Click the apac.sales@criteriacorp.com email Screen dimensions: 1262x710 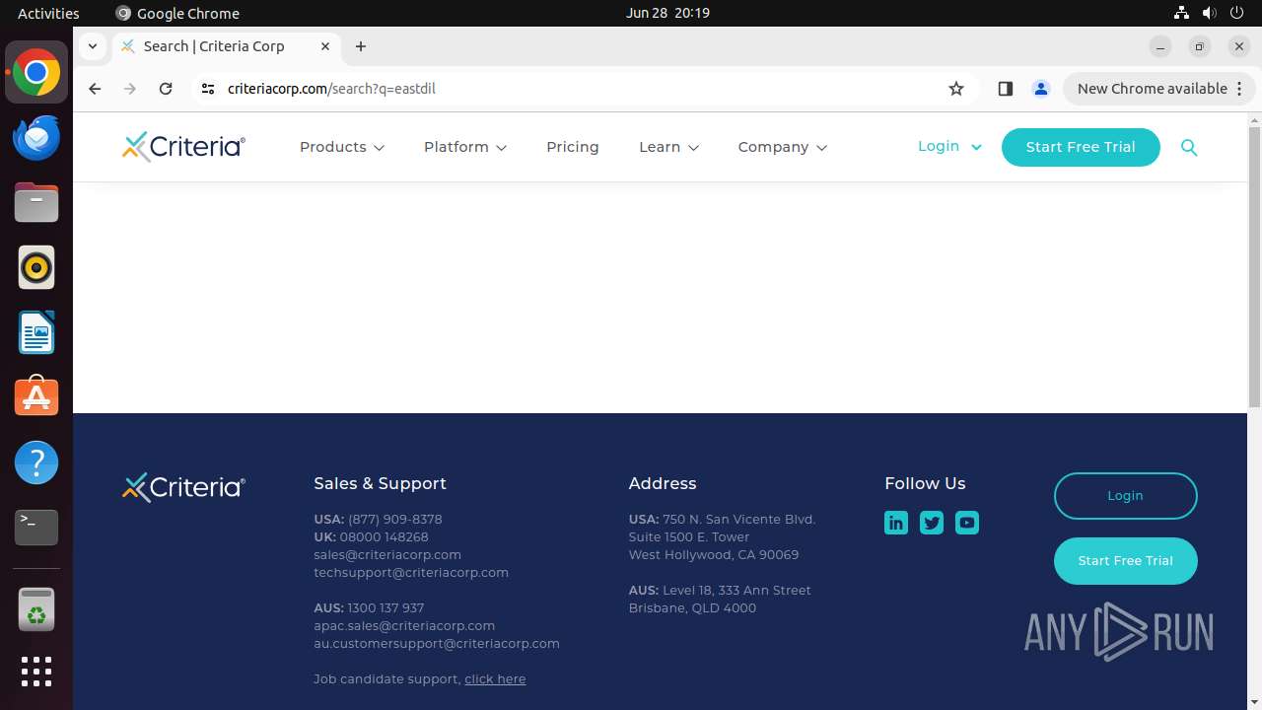404,626
